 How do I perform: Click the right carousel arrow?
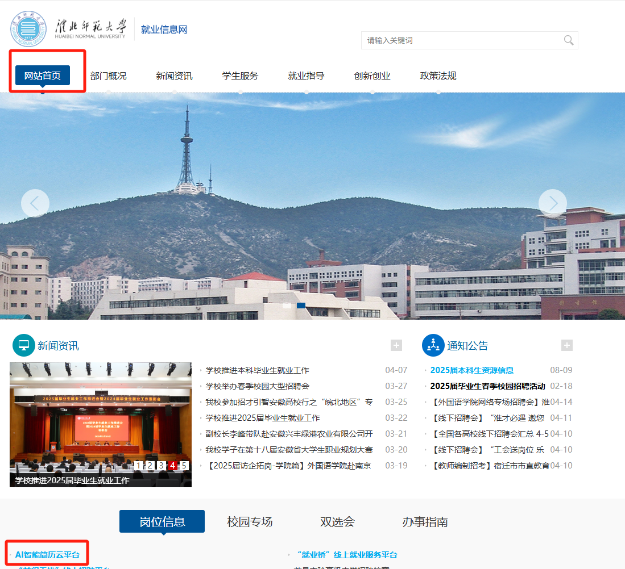pos(552,203)
